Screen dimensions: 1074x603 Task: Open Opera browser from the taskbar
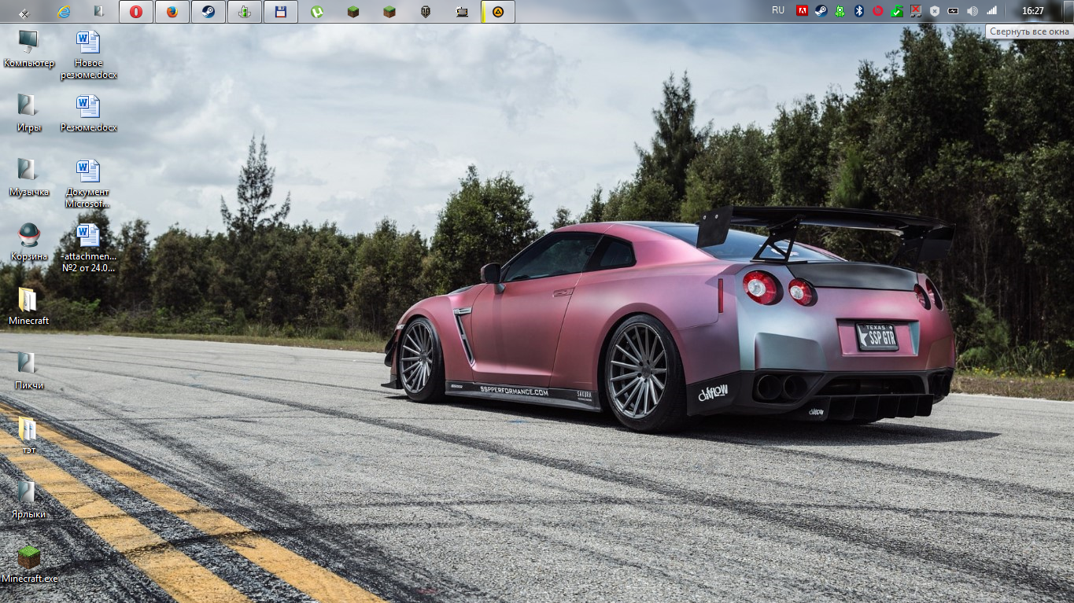coord(136,12)
